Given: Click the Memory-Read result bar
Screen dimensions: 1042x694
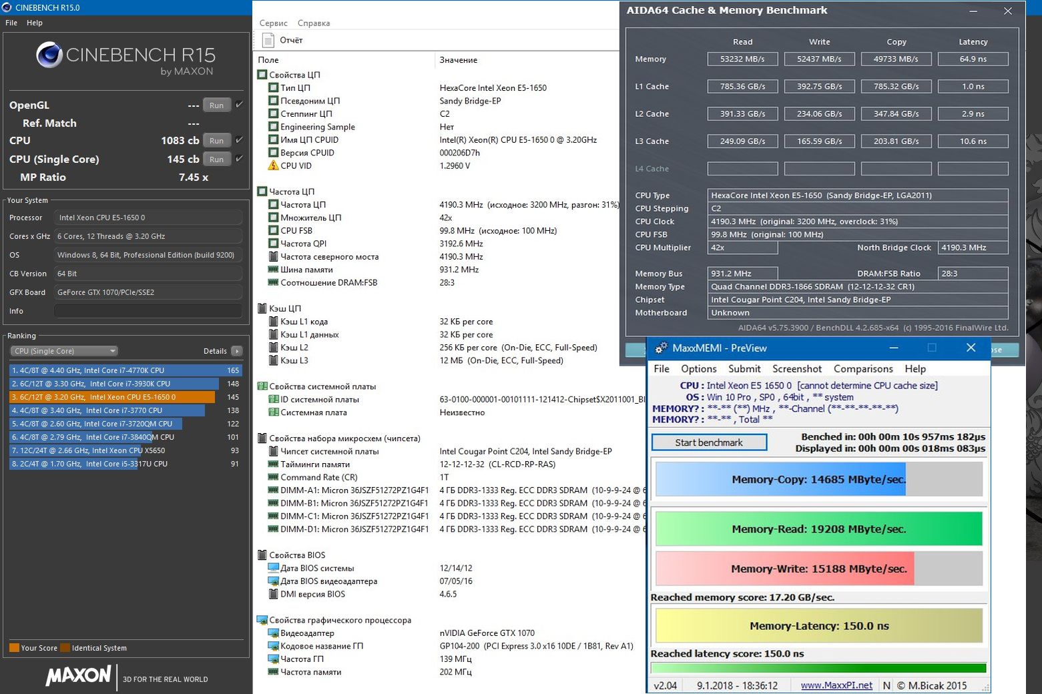Looking at the screenshot, I should point(819,529).
